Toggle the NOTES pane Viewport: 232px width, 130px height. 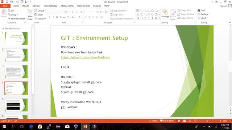click(153, 121)
